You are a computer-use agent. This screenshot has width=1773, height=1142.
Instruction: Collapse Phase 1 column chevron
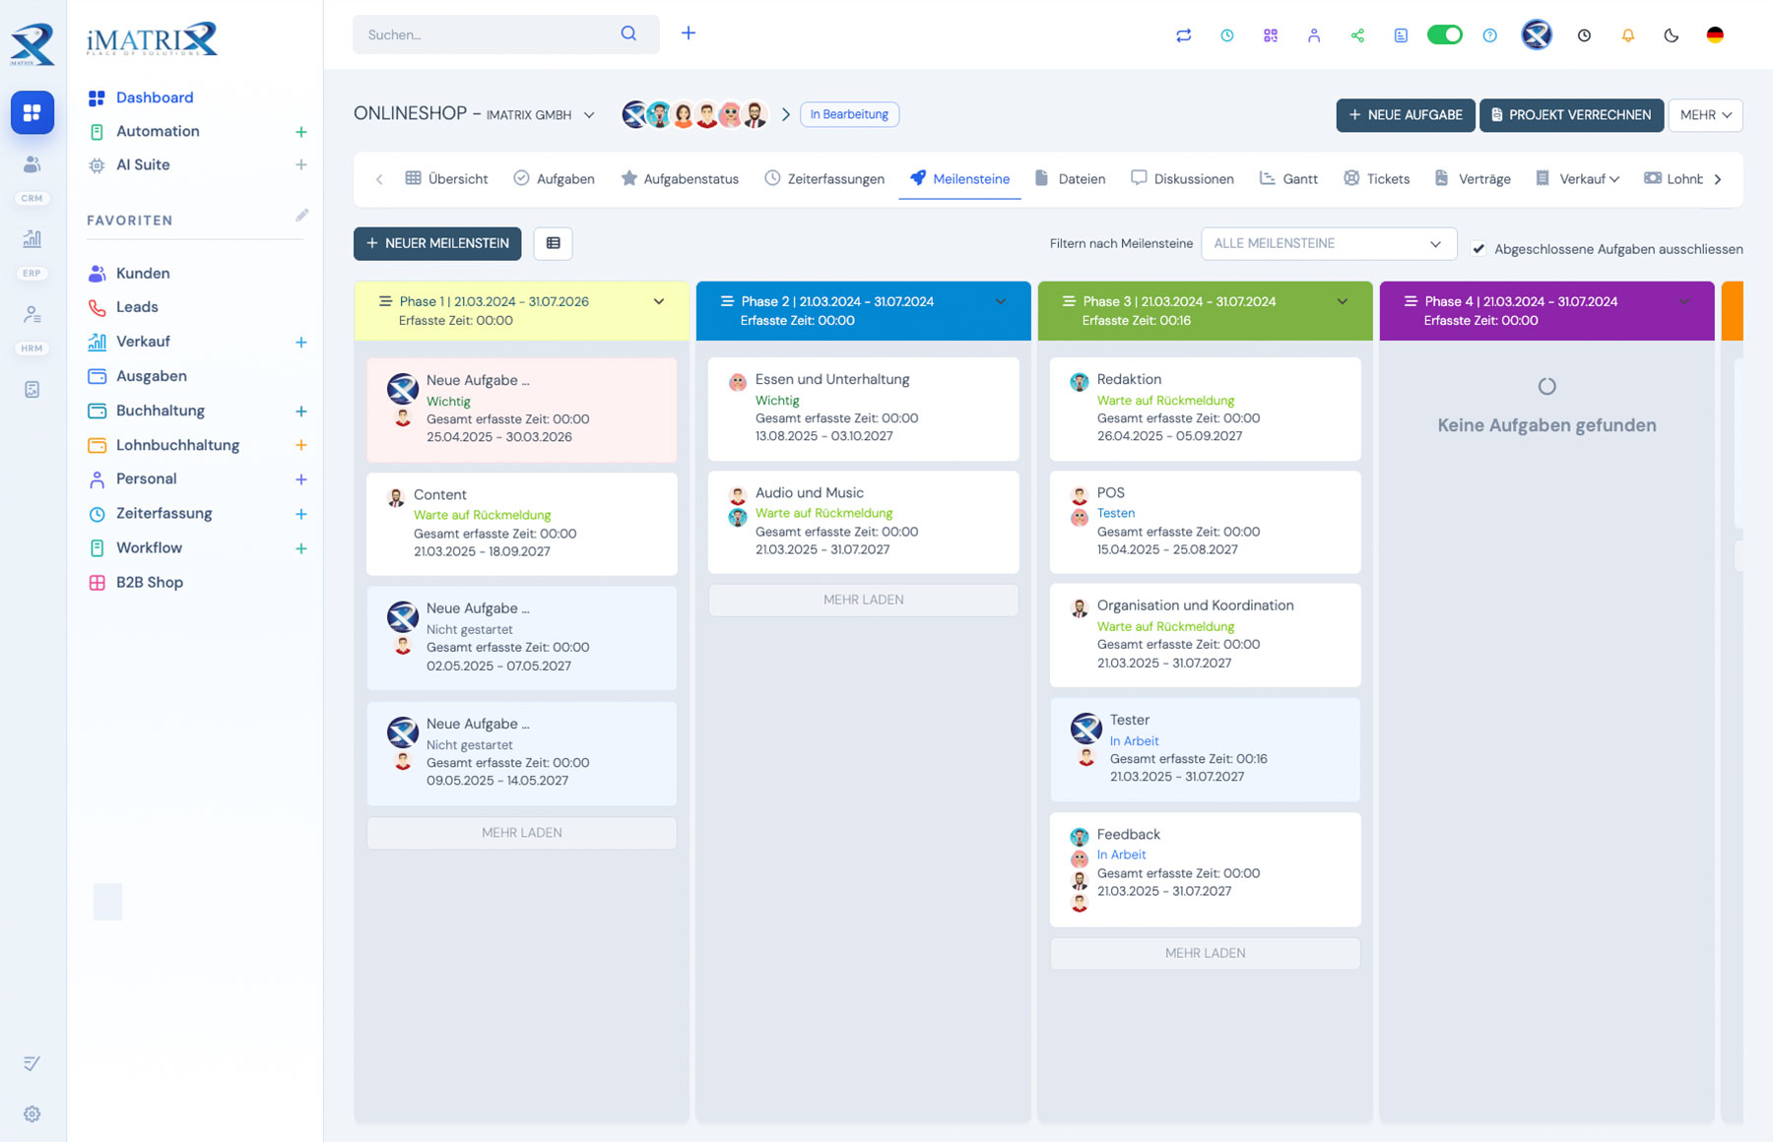click(x=659, y=302)
